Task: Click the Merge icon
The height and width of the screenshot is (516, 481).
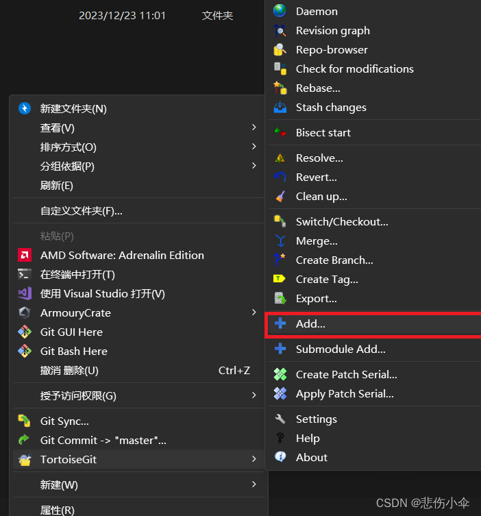Action: [280, 241]
